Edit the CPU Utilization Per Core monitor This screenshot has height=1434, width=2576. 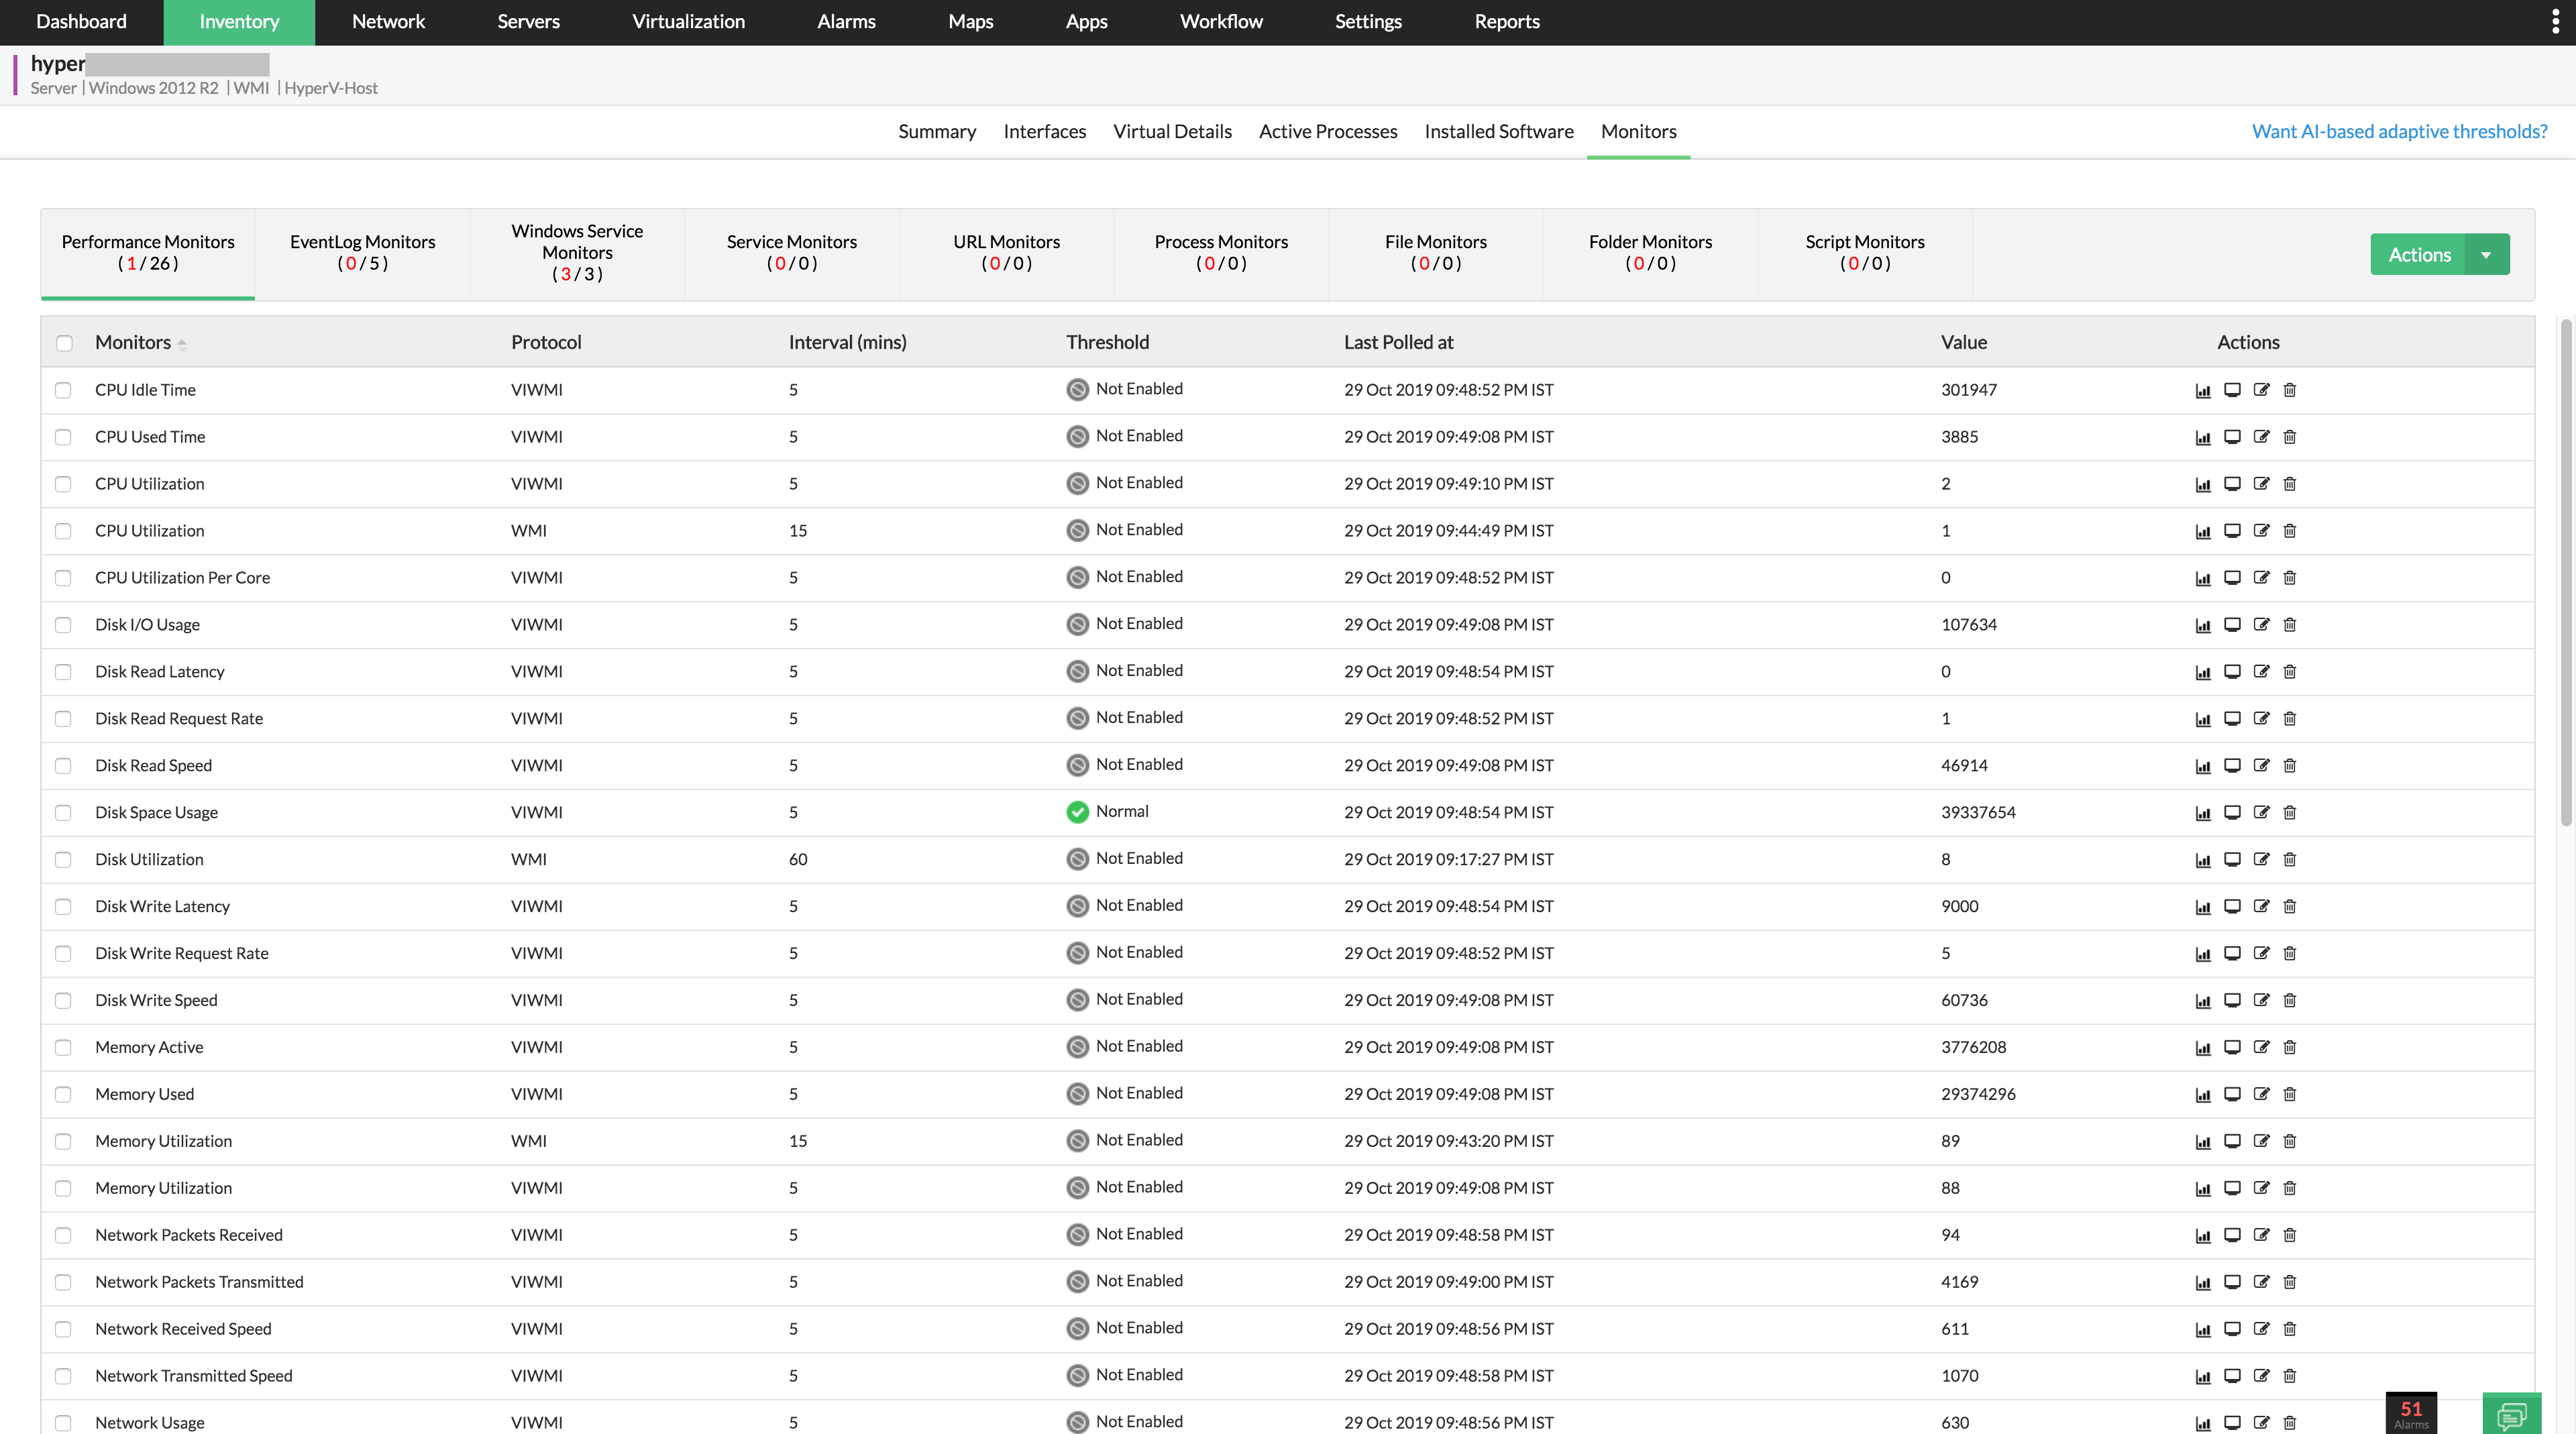tap(2262, 577)
